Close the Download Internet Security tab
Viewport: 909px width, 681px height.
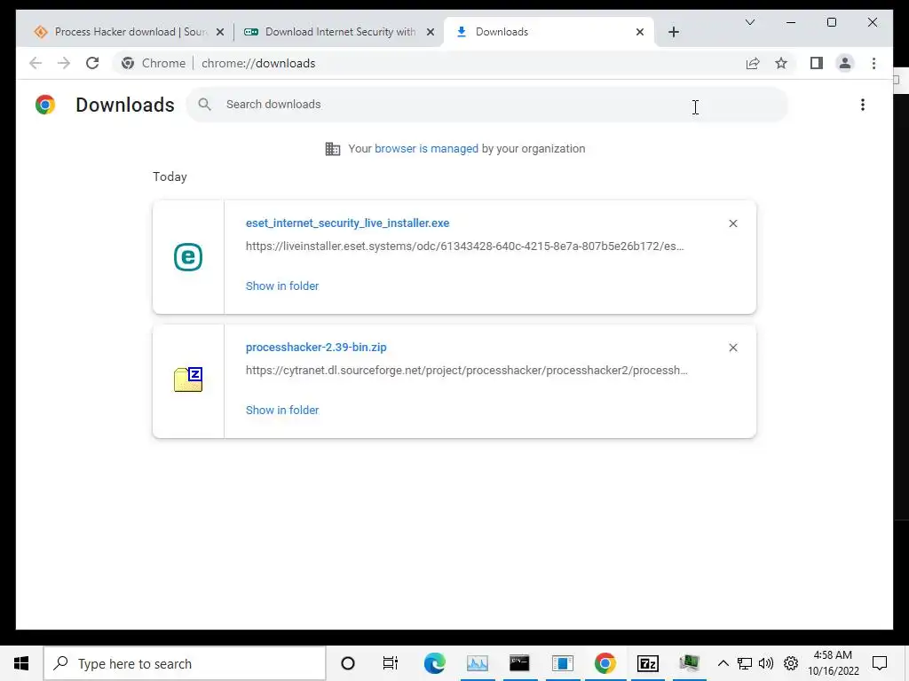pos(431,32)
